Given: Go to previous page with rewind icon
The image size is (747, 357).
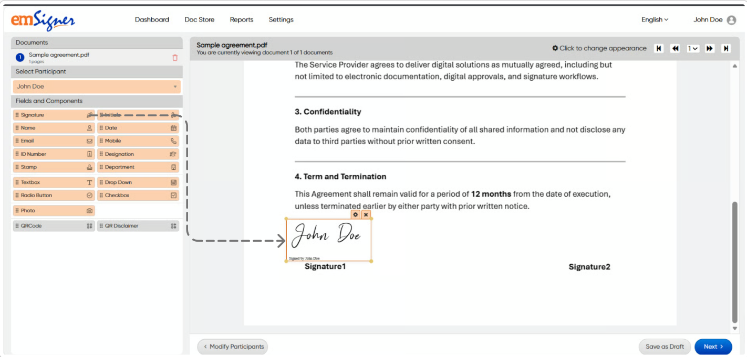Looking at the screenshot, I should tap(676, 48).
